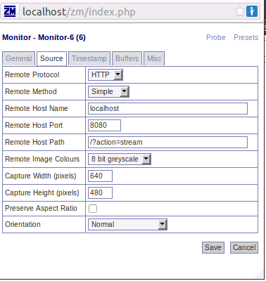The width and height of the screenshot is (266, 281).
Task: Click the Remote Host Path label
Action: click(x=34, y=142)
